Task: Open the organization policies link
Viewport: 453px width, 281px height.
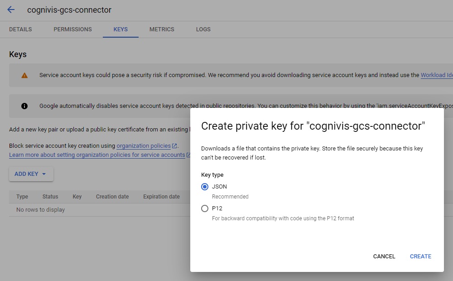Action: [x=144, y=146]
